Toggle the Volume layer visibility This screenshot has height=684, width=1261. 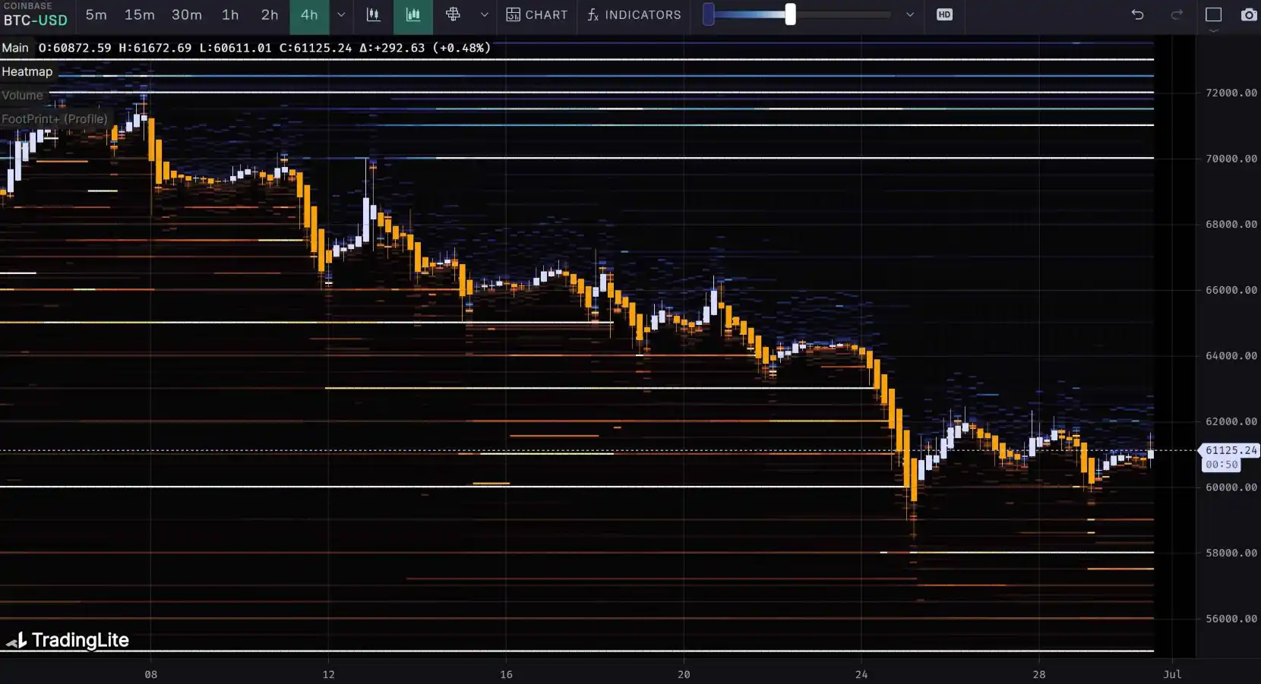(23, 96)
